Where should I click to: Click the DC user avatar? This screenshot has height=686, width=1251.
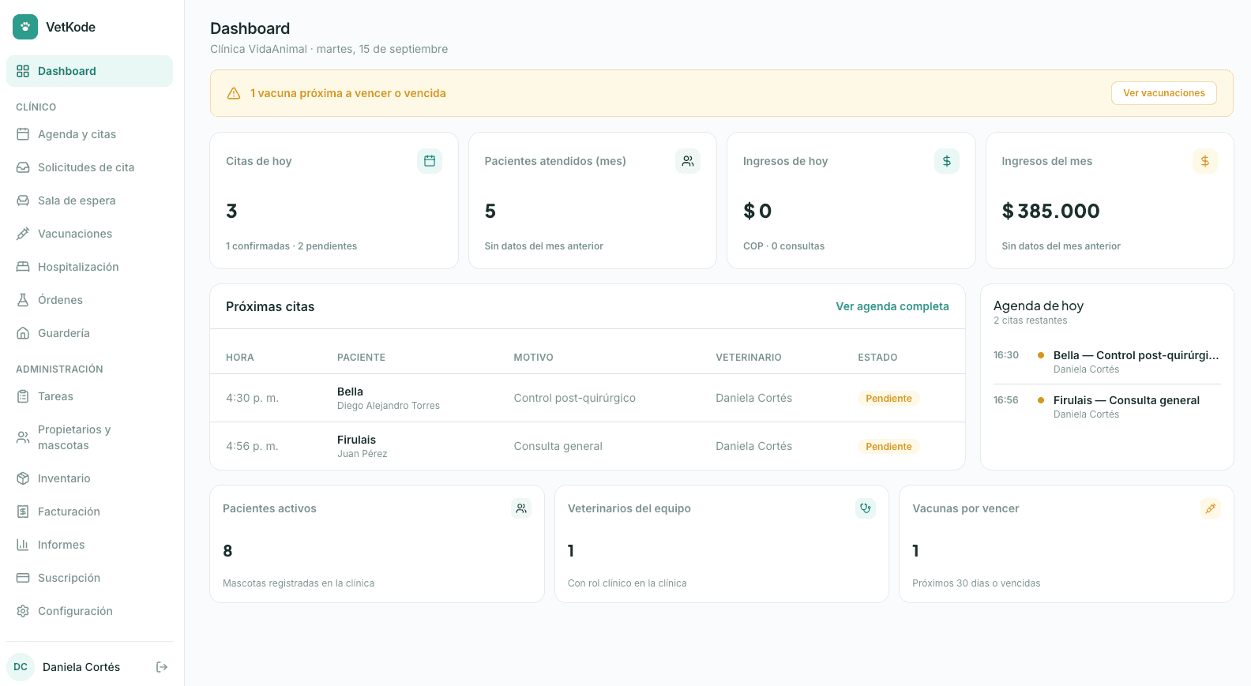coord(21,667)
